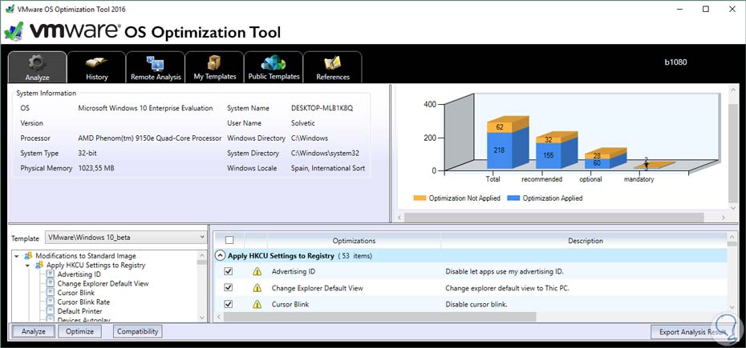
Task: Toggle the select-all checkbox in table header
Action: 229,240
